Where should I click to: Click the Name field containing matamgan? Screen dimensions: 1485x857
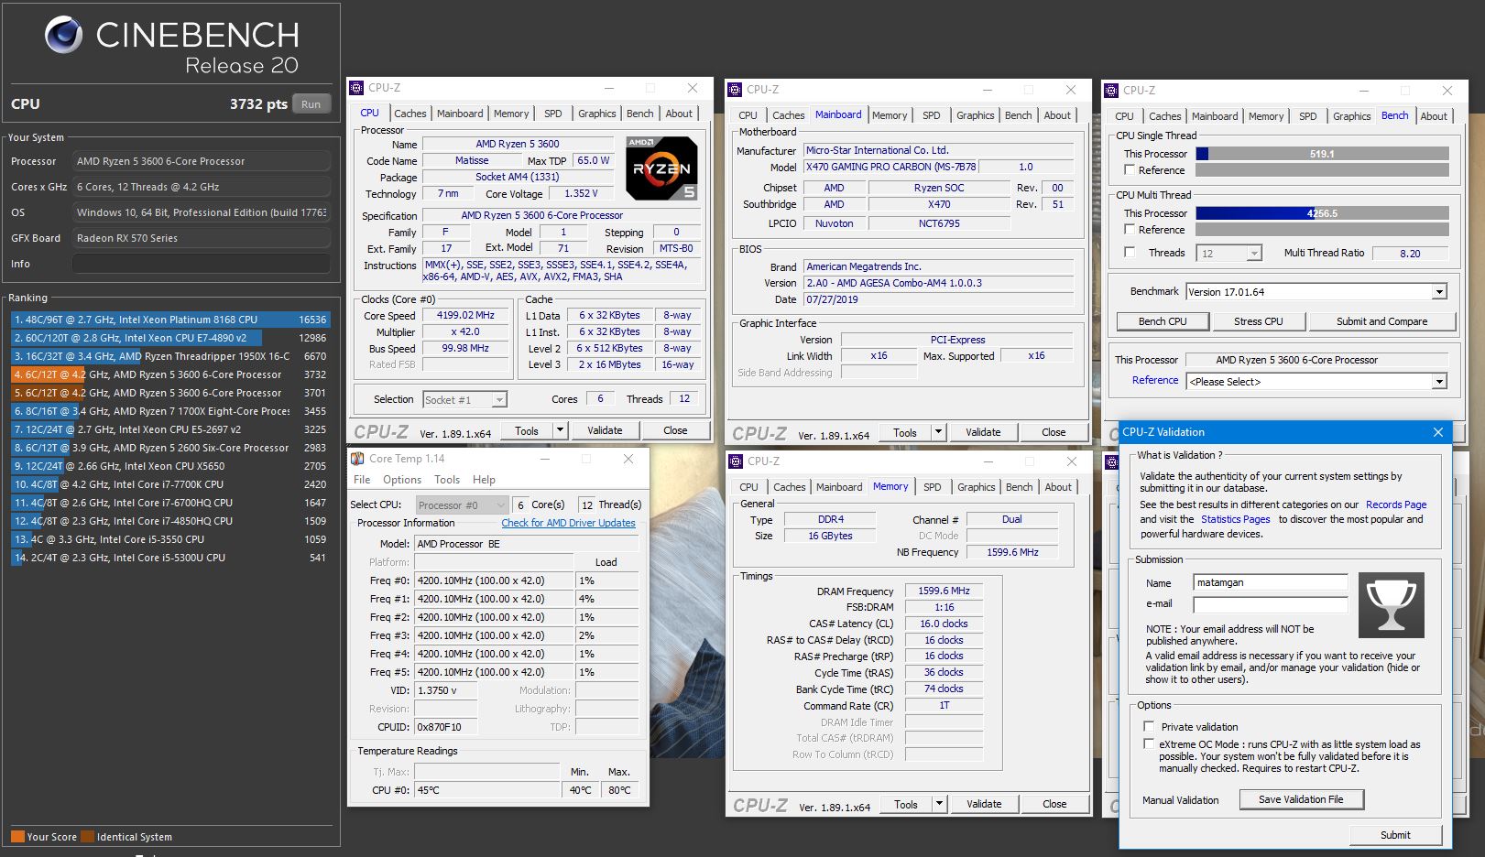(1271, 582)
